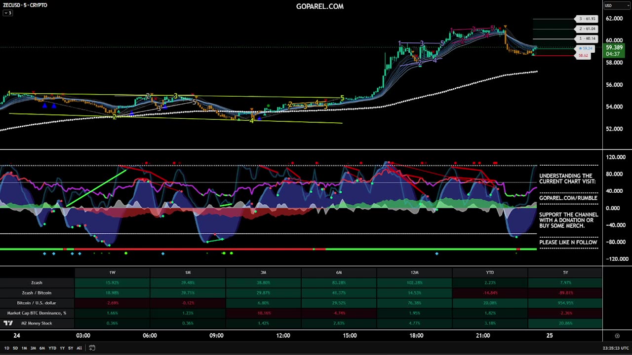Image resolution: width=632 pixels, height=355 pixels.
Task: Click the Zcash 6M value 83.28%
Action: tap(339, 283)
